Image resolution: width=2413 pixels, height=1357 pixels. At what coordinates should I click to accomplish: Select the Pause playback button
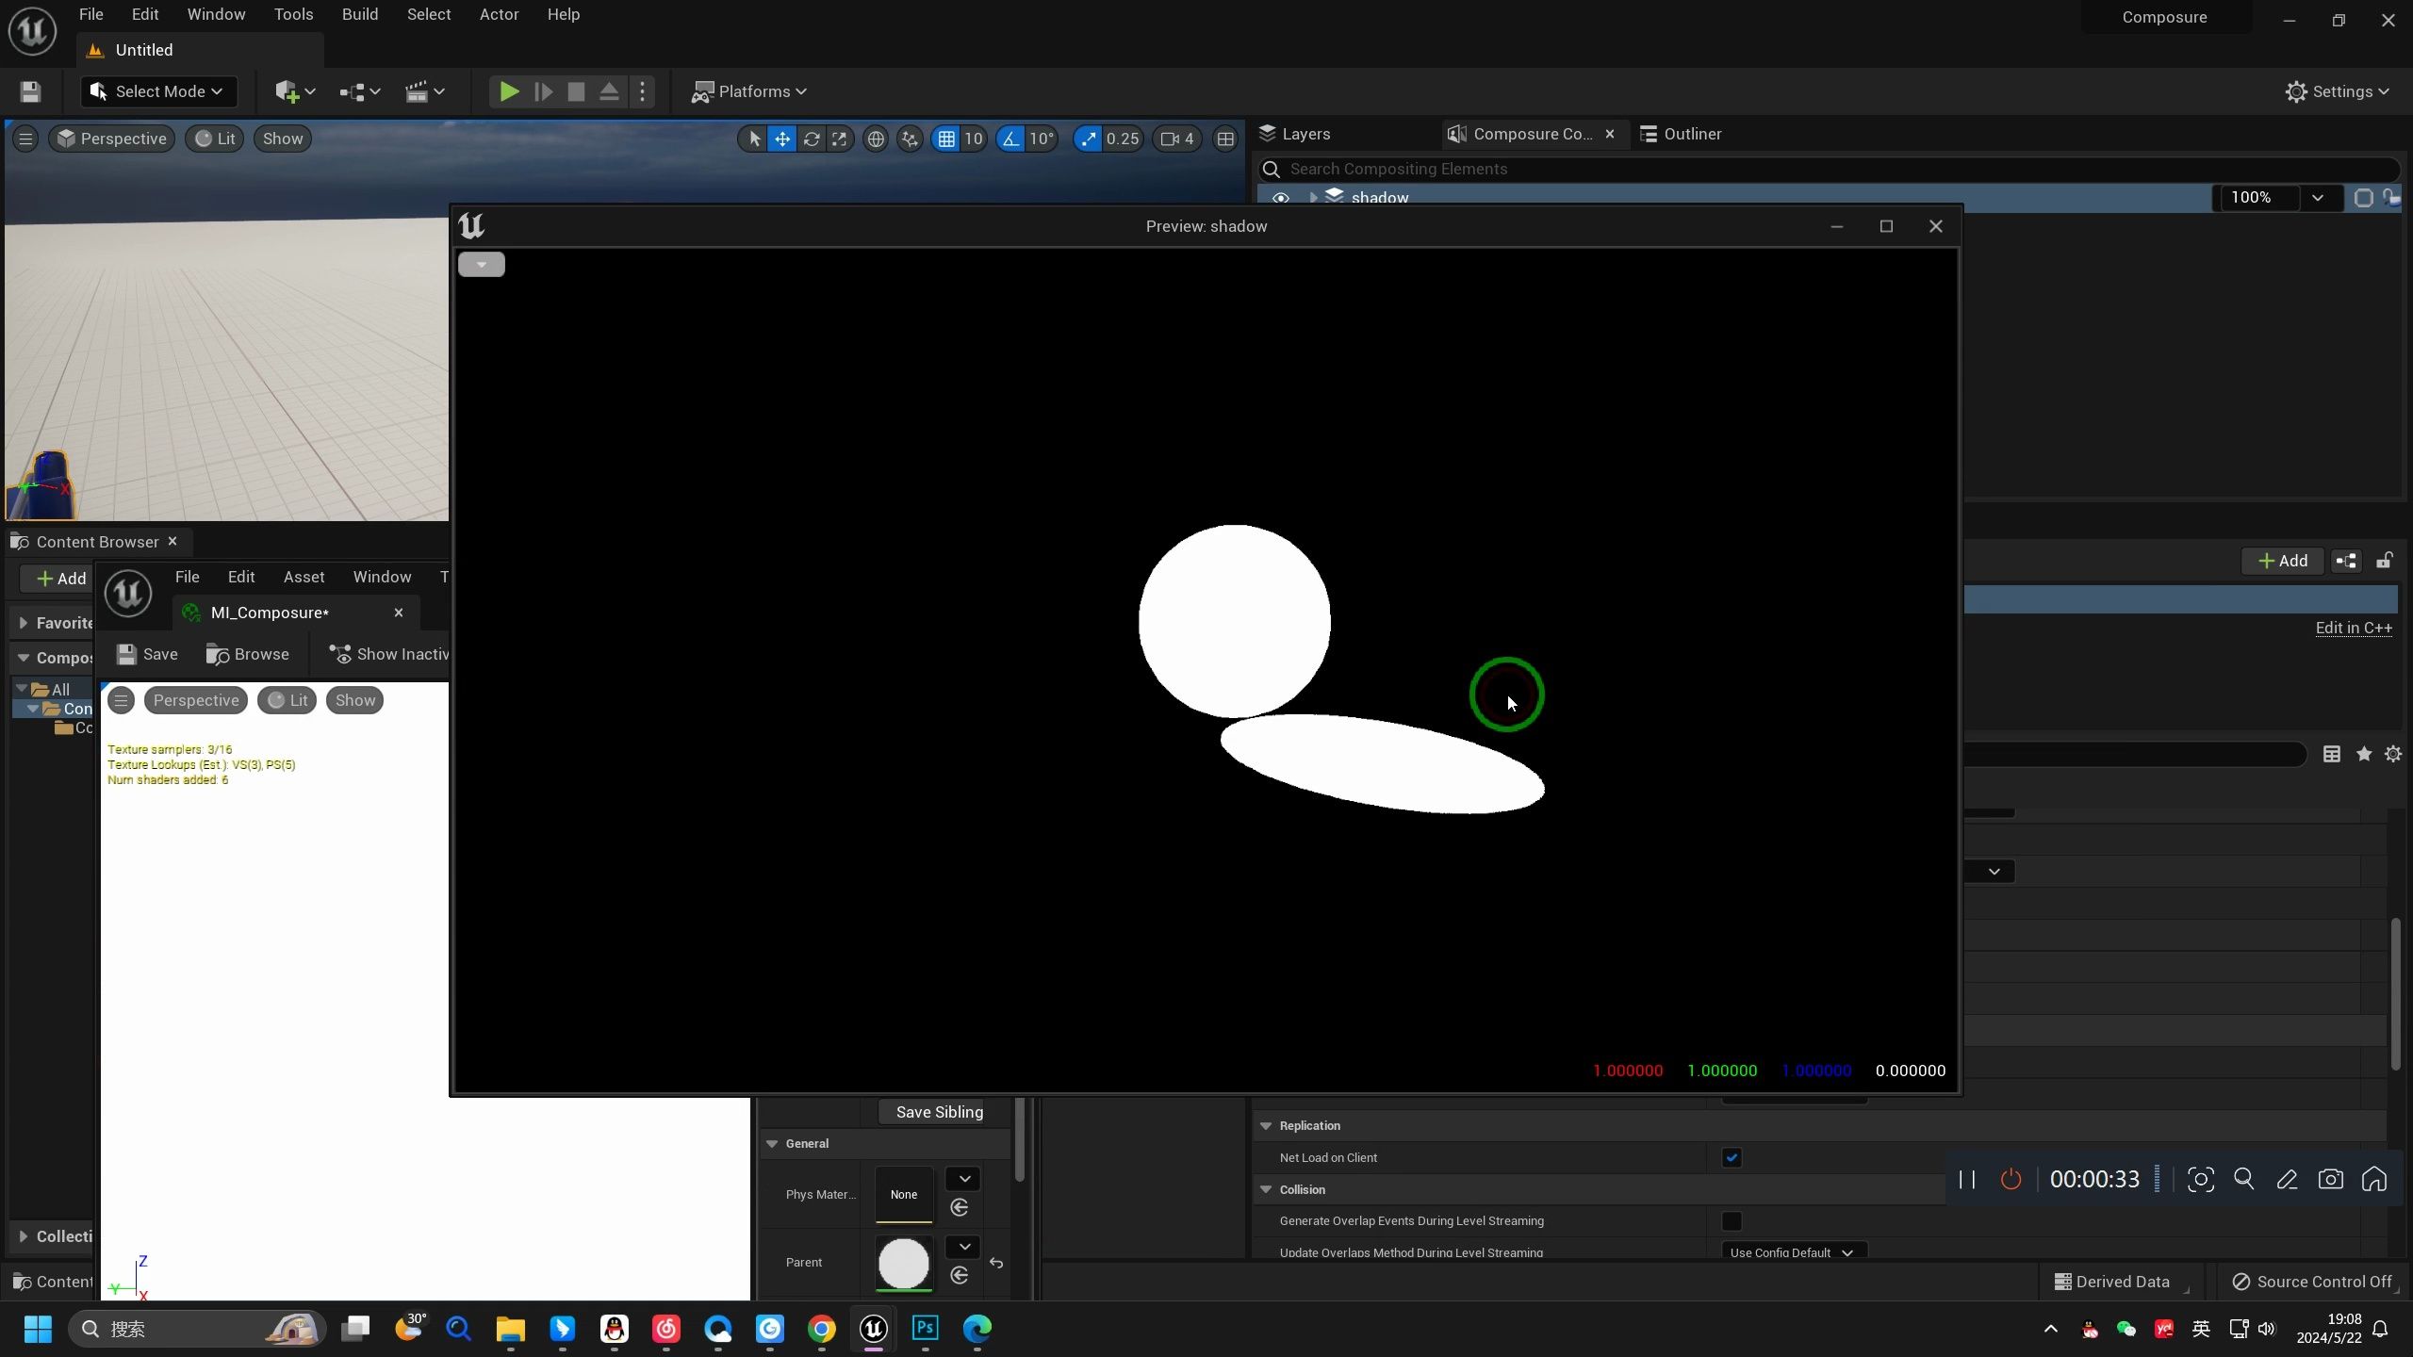point(1971,1180)
